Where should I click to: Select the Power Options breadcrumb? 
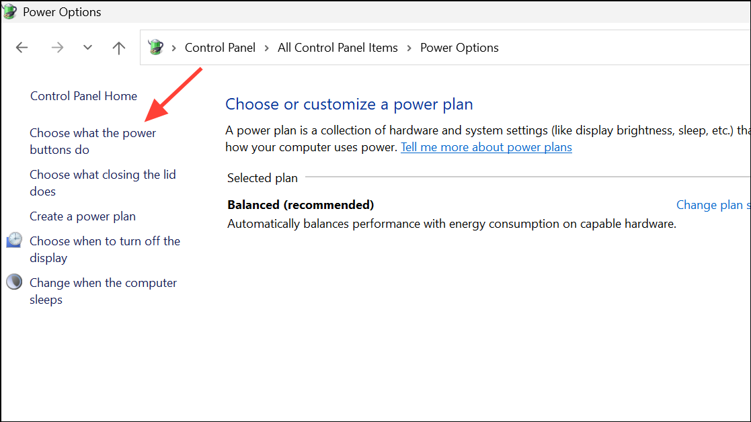tap(459, 48)
